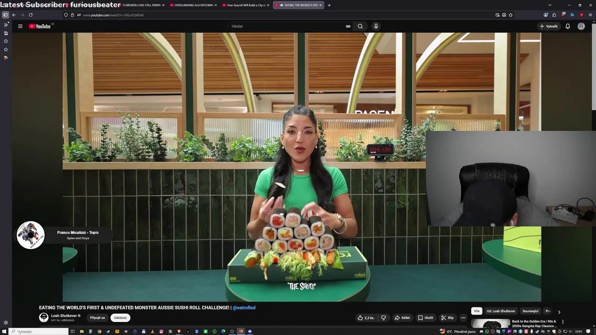Image resolution: width=596 pixels, height=335 pixels.
Task: Click the Sdílet share button
Action: click(402, 318)
